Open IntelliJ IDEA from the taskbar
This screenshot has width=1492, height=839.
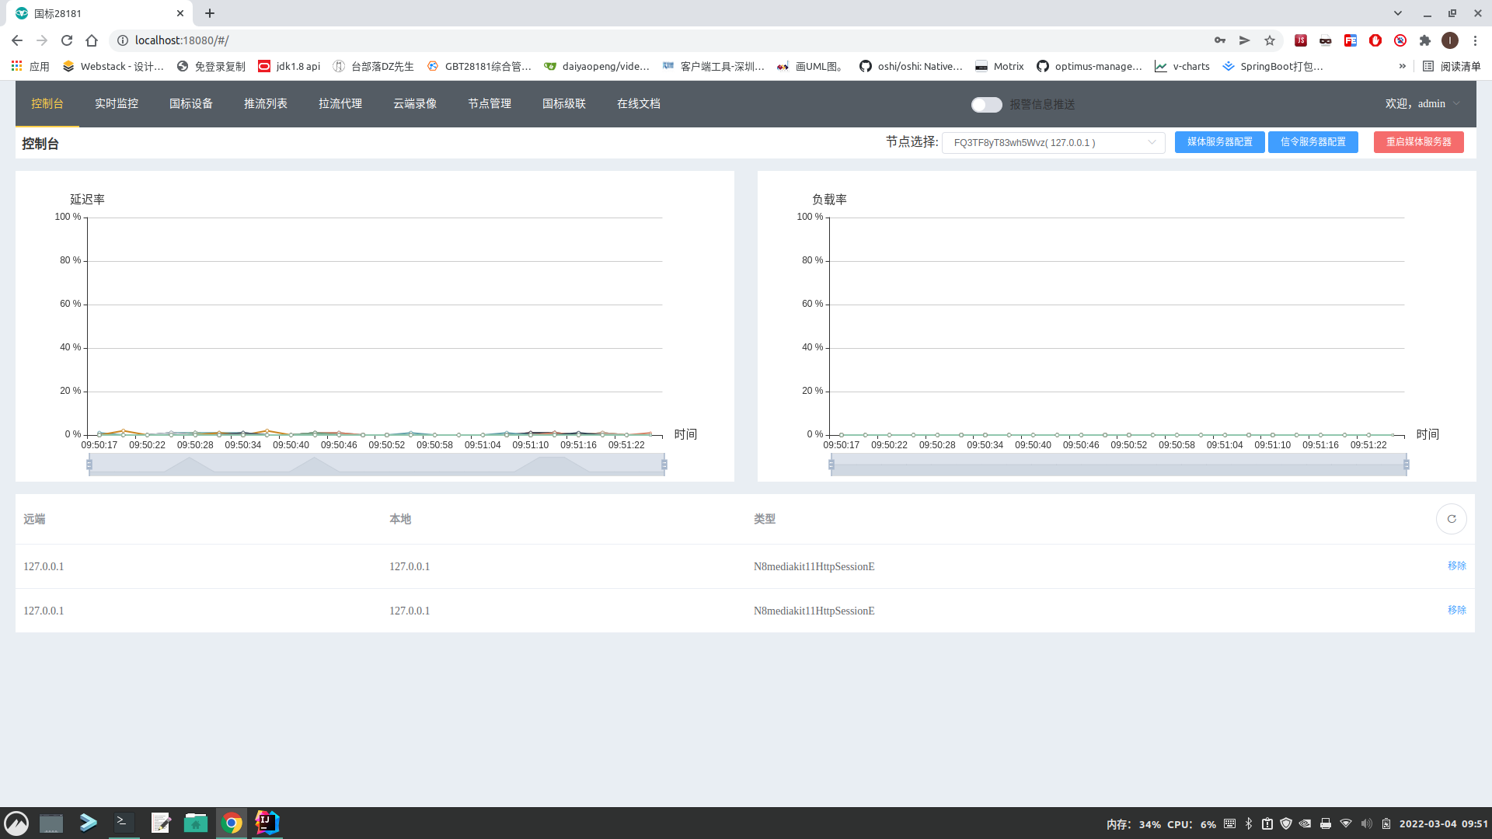(267, 823)
